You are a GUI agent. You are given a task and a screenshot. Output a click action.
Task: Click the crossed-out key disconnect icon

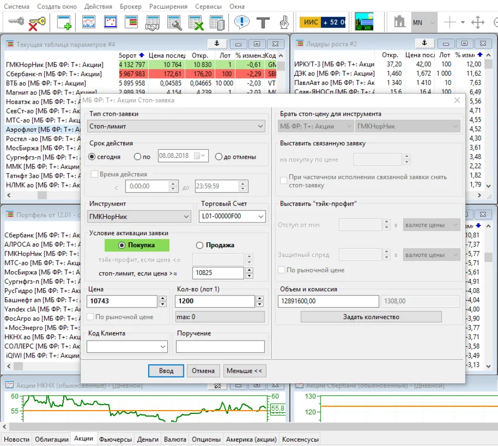(37, 22)
